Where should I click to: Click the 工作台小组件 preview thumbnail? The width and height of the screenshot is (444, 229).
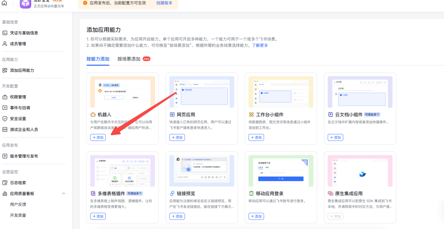click(281, 92)
